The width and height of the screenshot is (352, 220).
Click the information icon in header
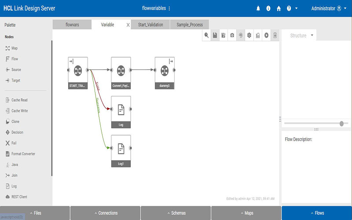click(x=268, y=8)
